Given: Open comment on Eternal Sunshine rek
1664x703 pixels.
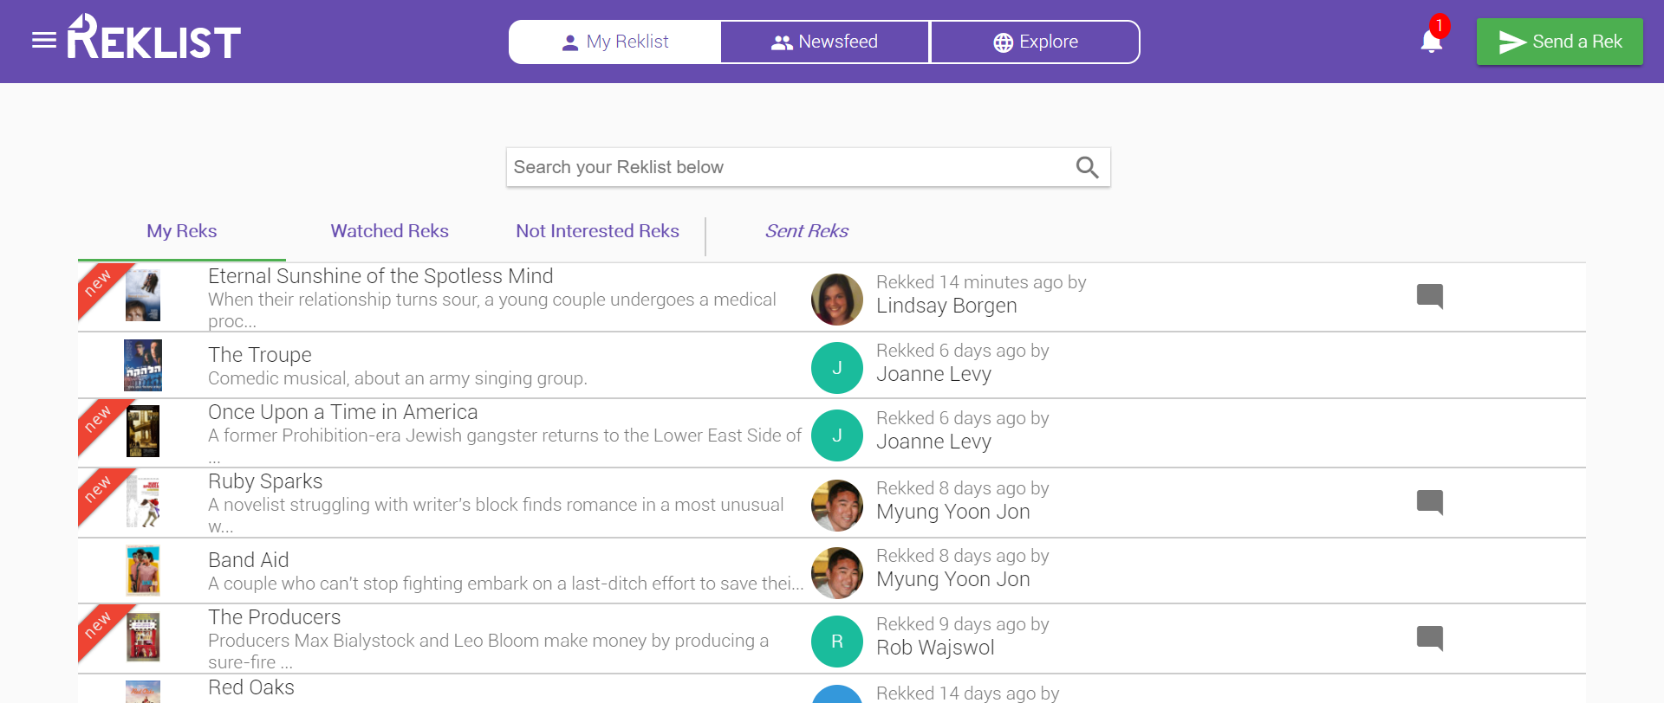Looking at the screenshot, I should [1430, 296].
